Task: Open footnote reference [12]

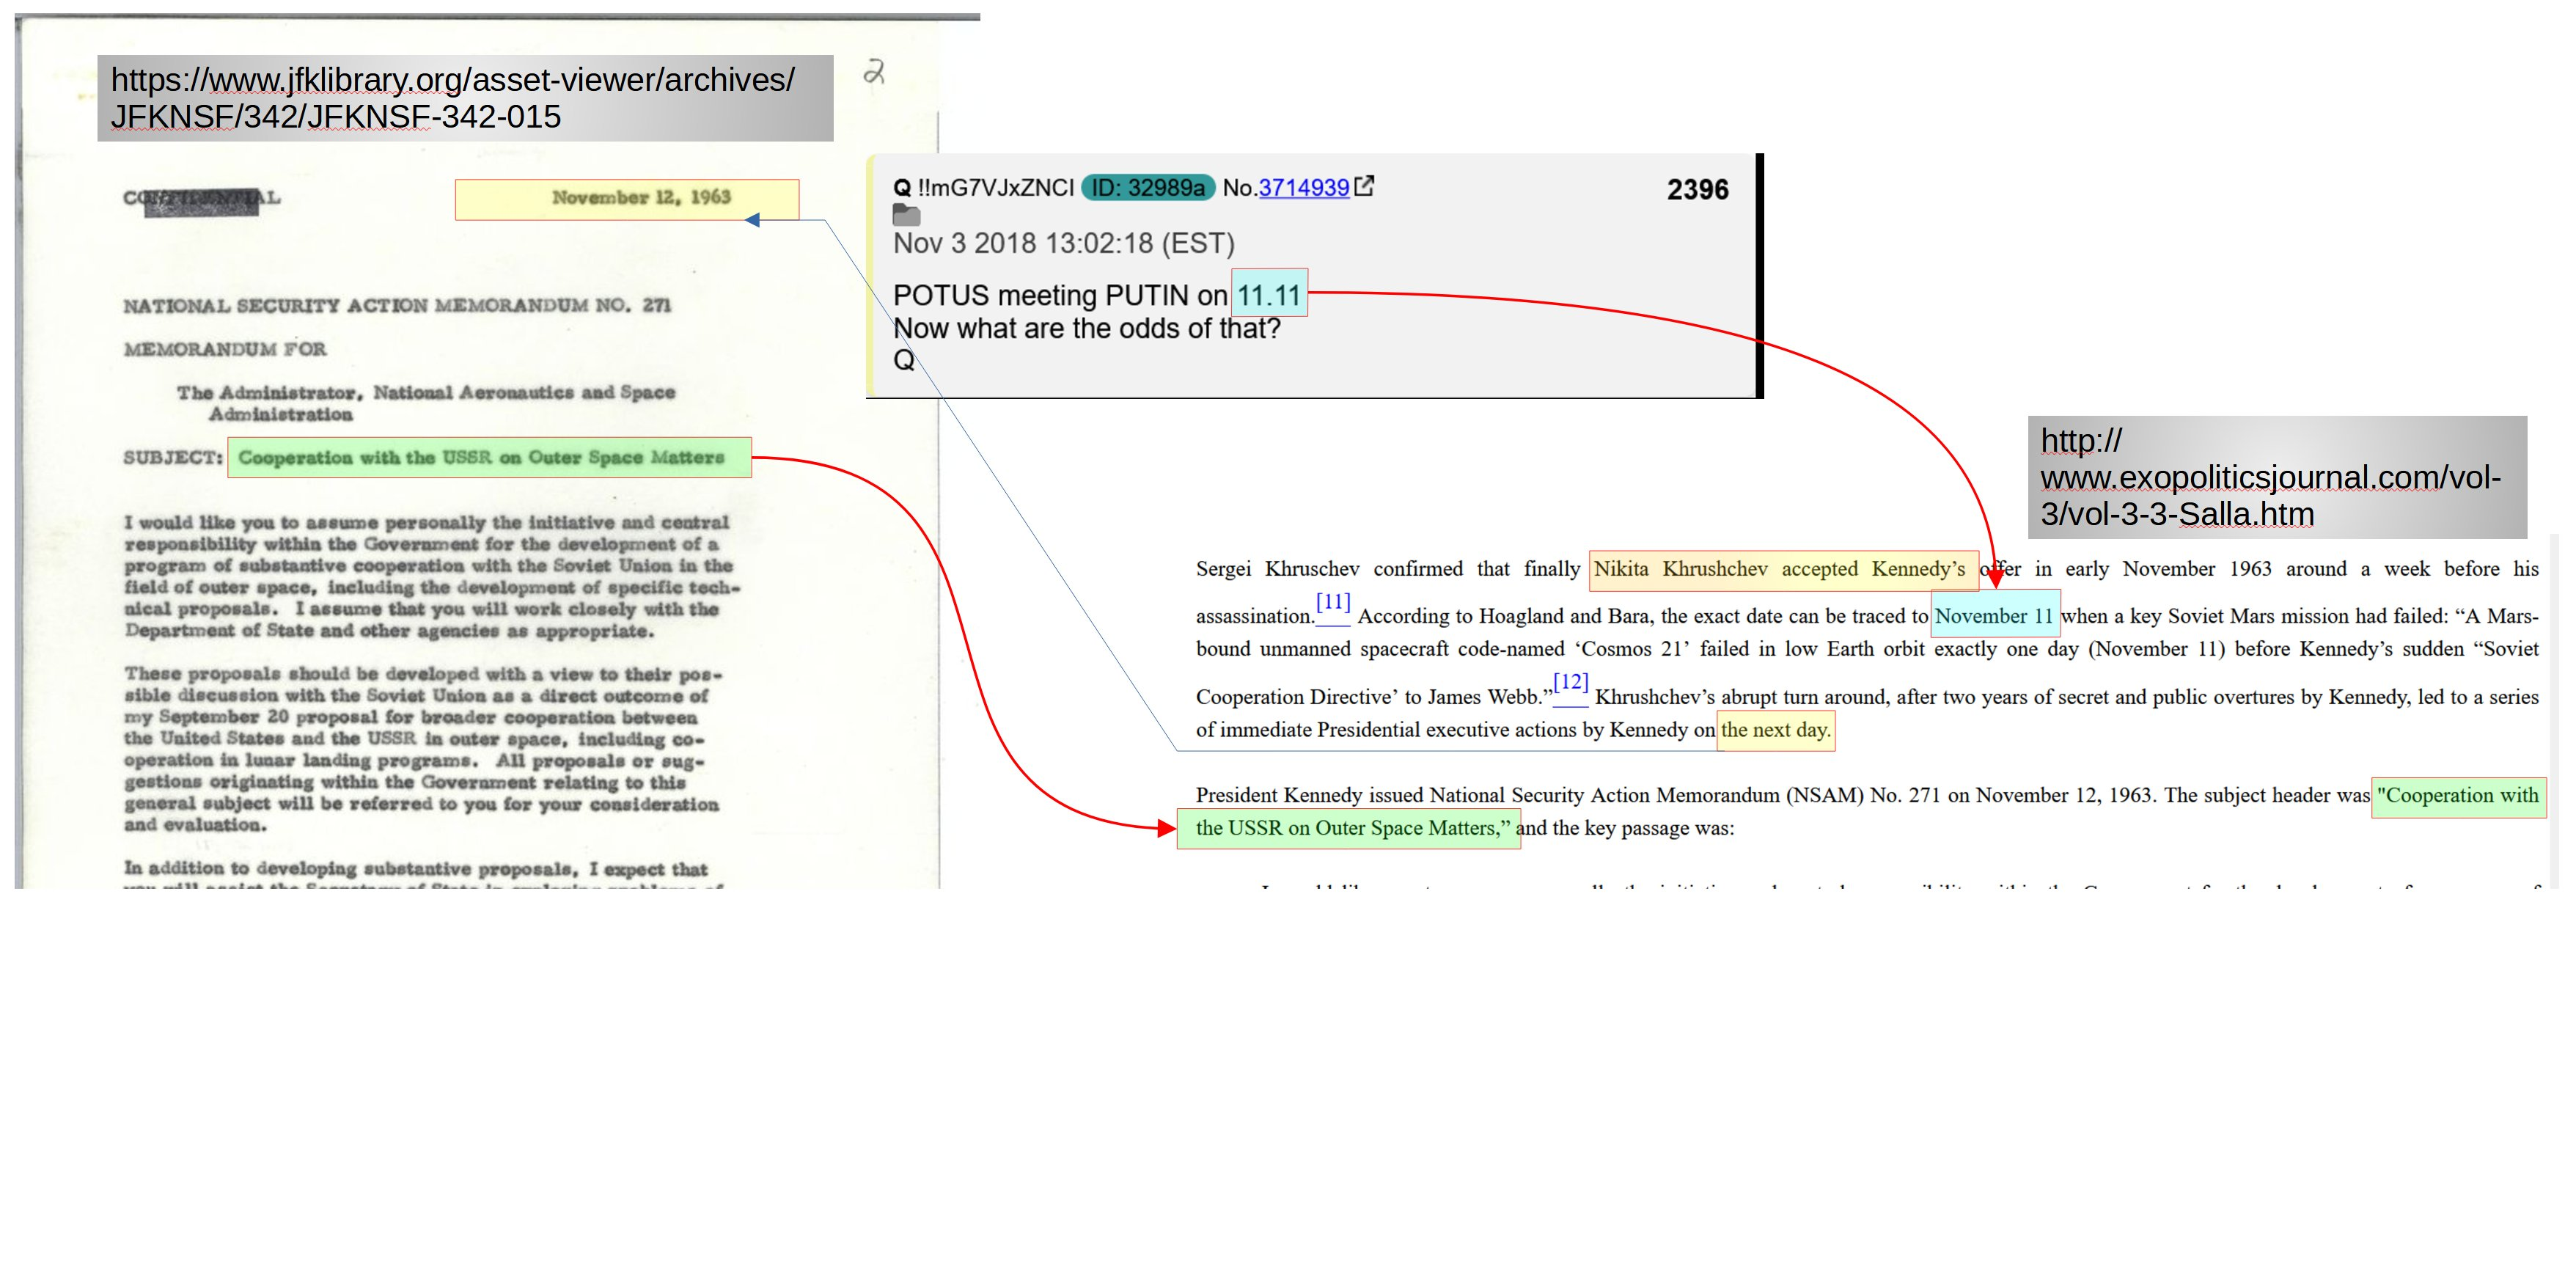Action: pyautogui.click(x=1570, y=682)
